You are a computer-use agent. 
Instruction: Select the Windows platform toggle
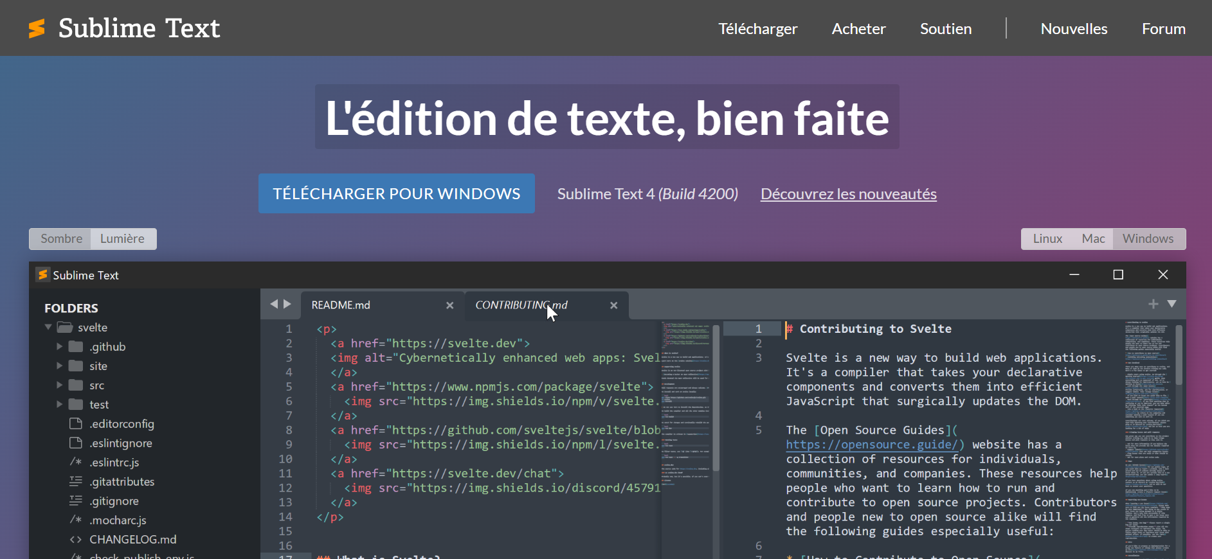coord(1148,238)
